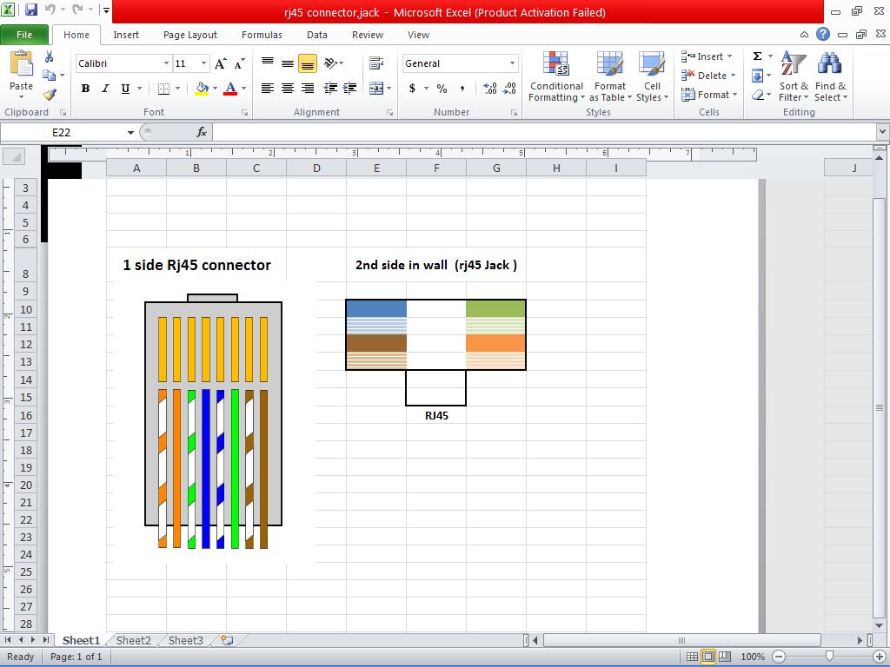Click the Decrease Indent icon

click(x=330, y=88)
